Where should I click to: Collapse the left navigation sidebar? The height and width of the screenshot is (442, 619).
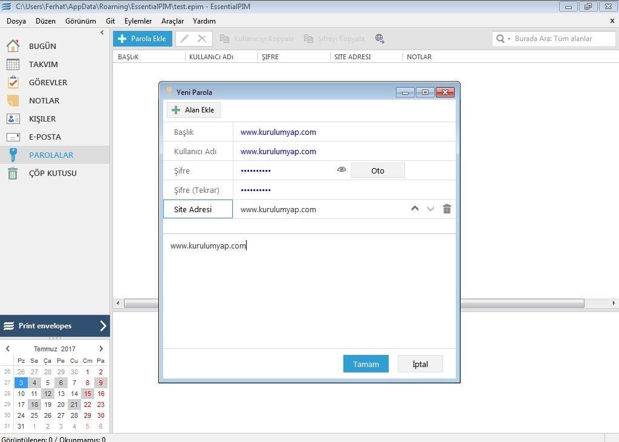pyautogui.click(x=102, y=33)
